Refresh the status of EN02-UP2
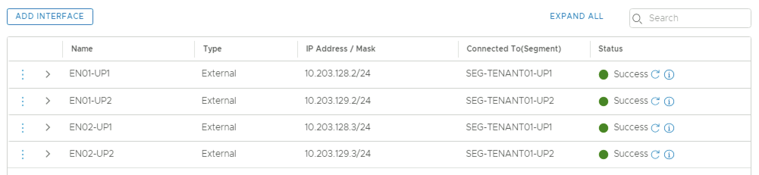The image size is (759, 175). tap(655, 154)
